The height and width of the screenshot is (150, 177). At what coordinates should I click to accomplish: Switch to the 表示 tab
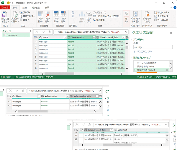(47, 8)
